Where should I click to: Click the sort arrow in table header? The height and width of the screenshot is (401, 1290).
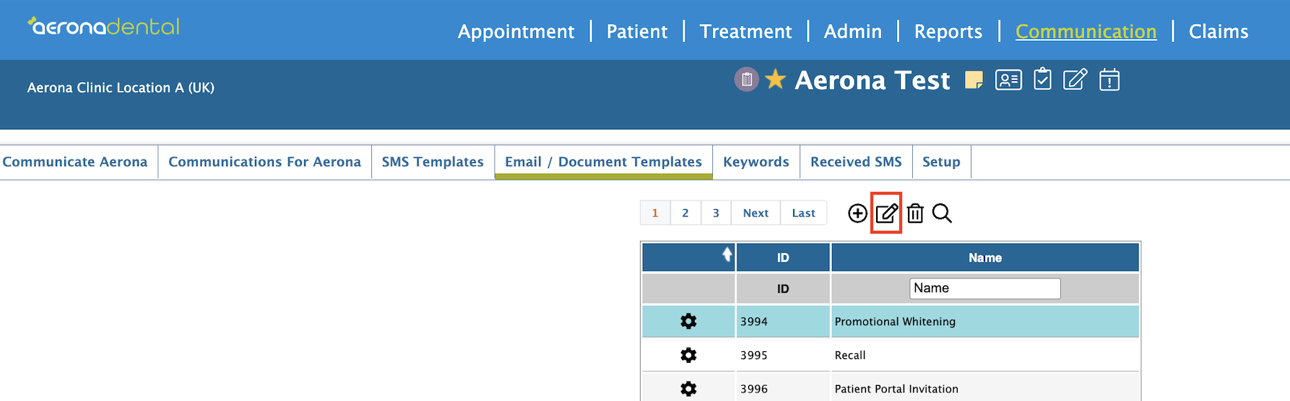(x=727, y=254)
